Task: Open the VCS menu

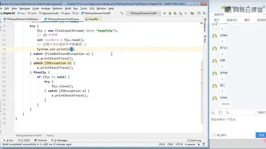Action: (x=92, y=8)
